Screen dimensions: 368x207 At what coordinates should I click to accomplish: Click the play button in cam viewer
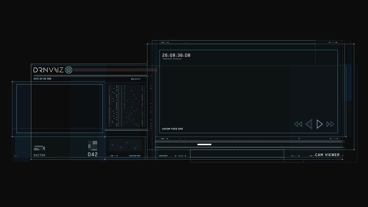coord(319,124)
